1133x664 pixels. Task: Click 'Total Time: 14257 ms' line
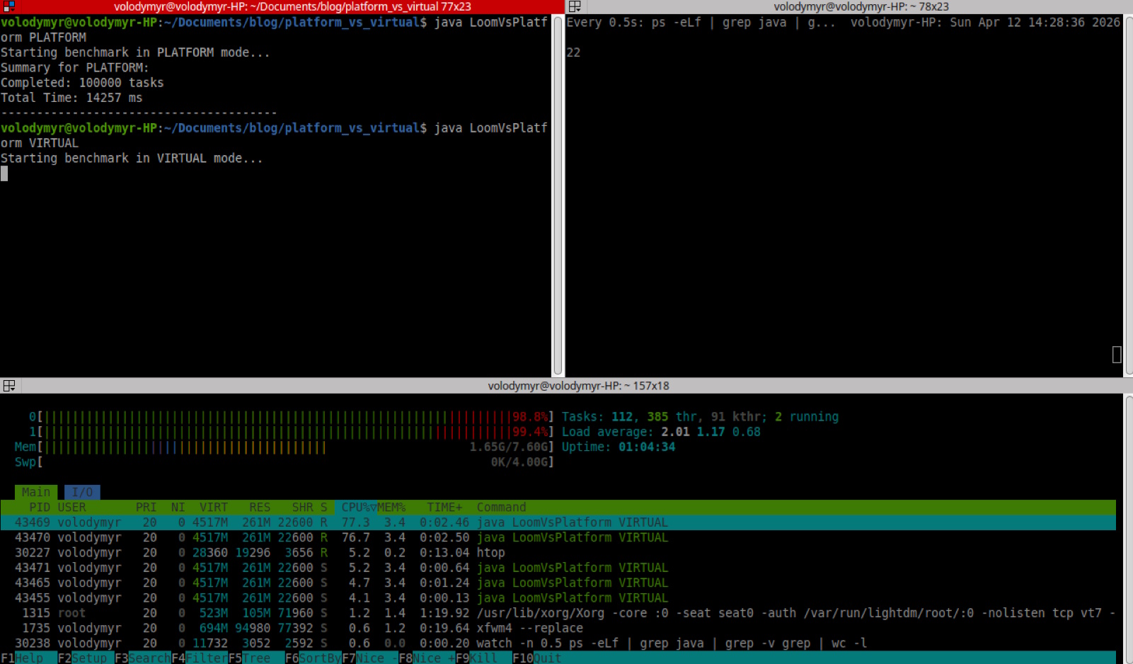tap(71, 98)
